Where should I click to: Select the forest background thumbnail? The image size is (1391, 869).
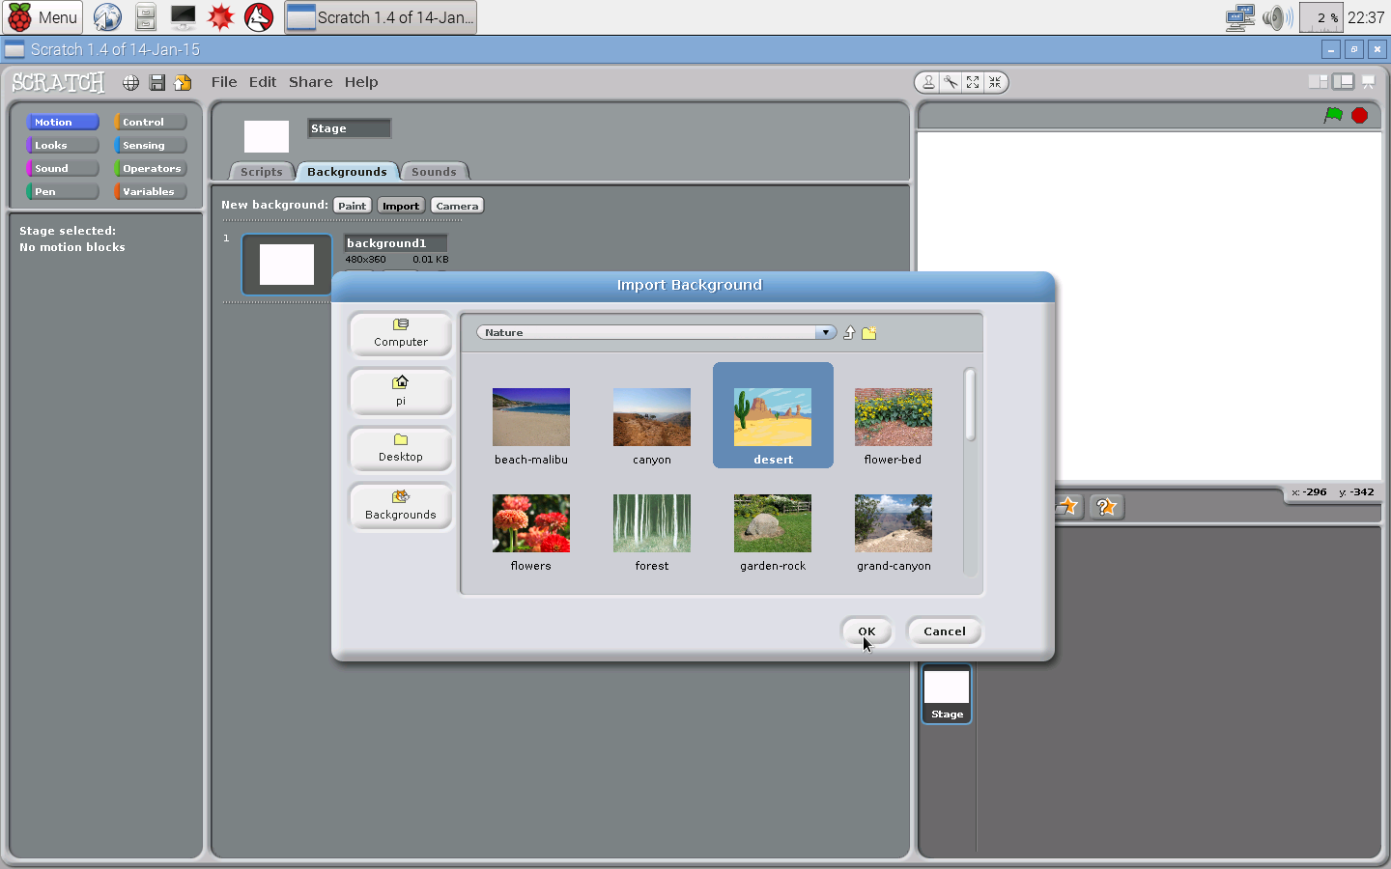tap(651, 523)
